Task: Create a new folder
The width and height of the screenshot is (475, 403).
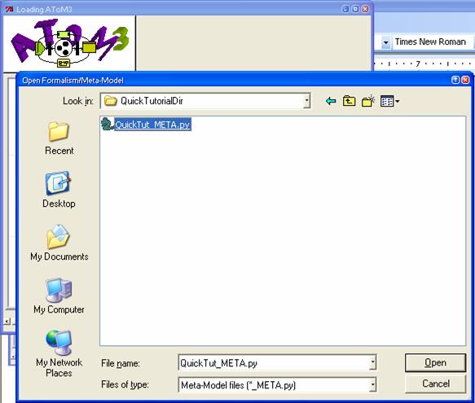Action: coord(368,101)
